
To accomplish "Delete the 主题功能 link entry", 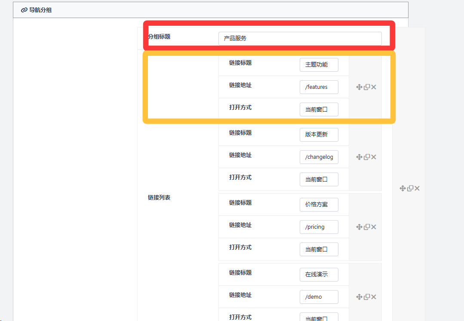I will [x=374, y=87].
